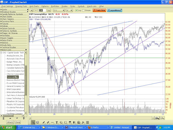Toggle the Log scale checkbox
The width and height of the screenshot is (173, 130).
click(x=76, y=10)
